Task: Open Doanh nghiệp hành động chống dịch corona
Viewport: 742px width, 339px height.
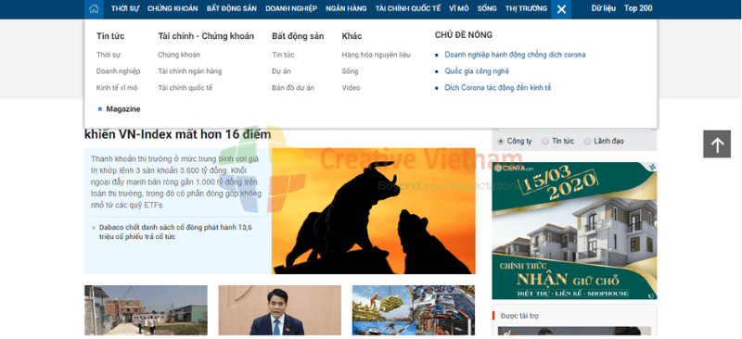Action: coord(515,55)
